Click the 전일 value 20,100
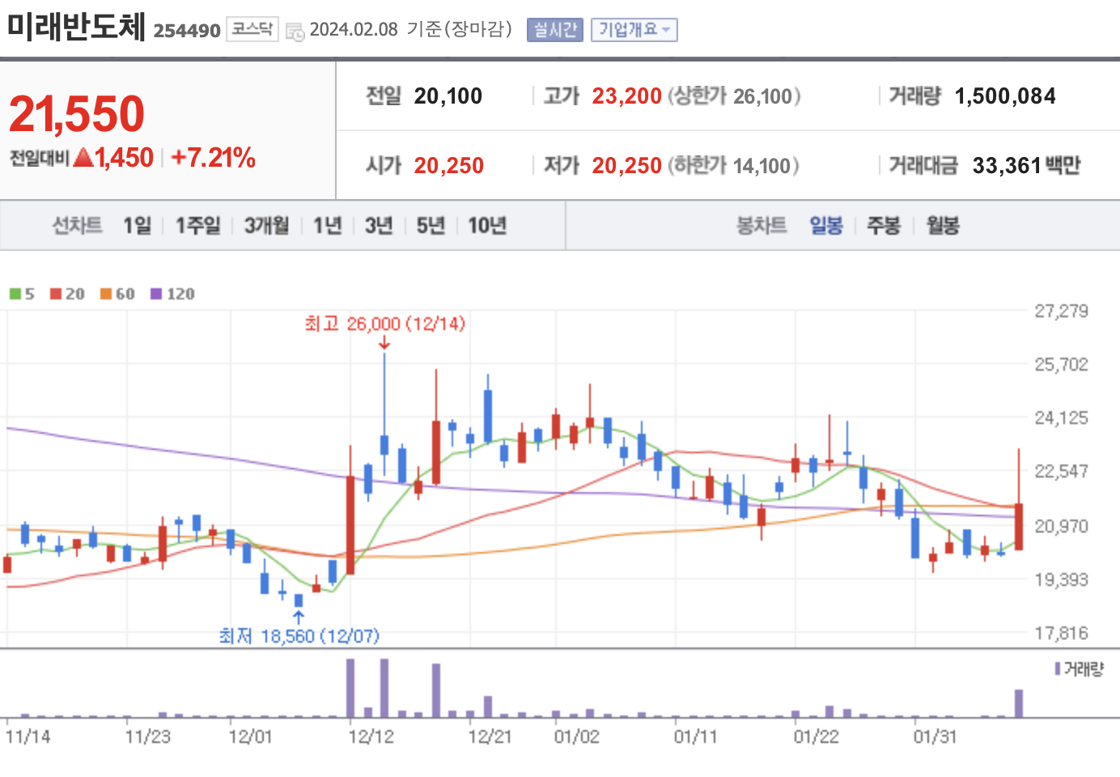Screen dimensions: 1120x777 448,96
